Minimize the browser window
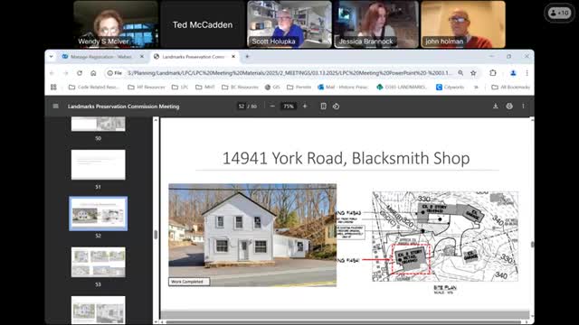This screenshot has width=579, height=325. pos(491,56)
